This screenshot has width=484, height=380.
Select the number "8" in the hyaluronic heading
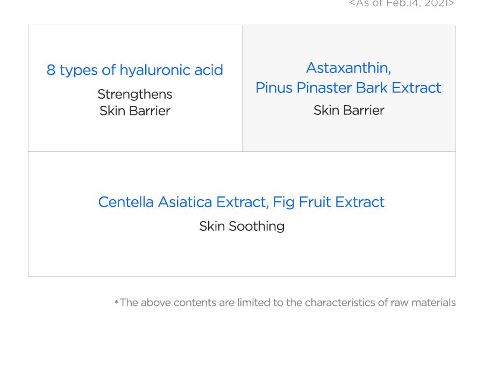tap(51, 70)
